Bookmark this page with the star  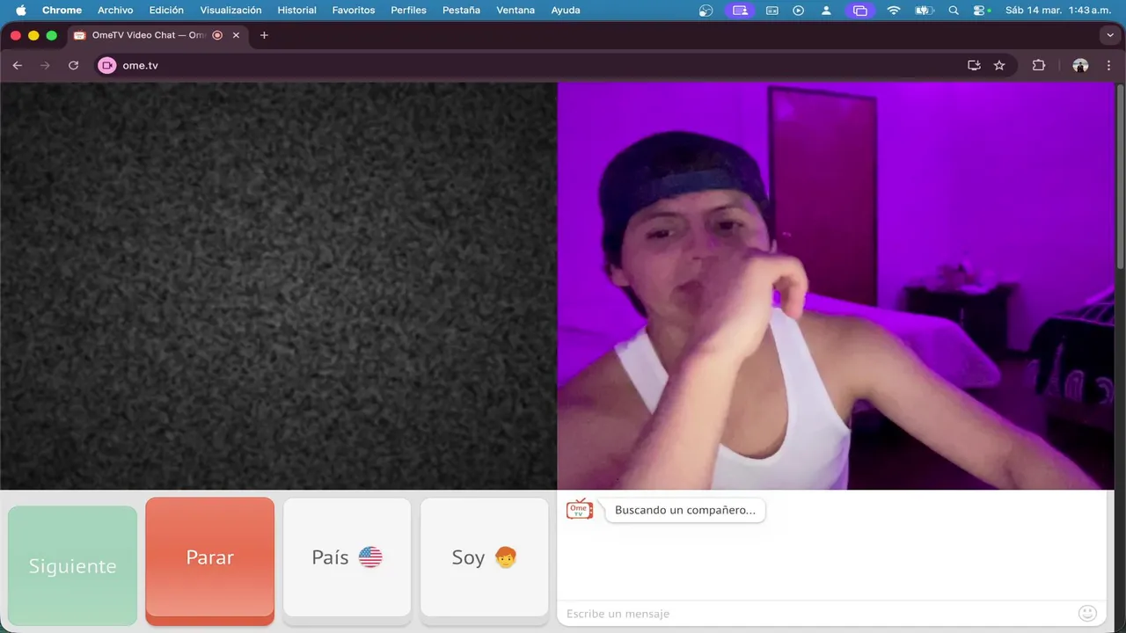pyautogui.click(x=999, y=65)
